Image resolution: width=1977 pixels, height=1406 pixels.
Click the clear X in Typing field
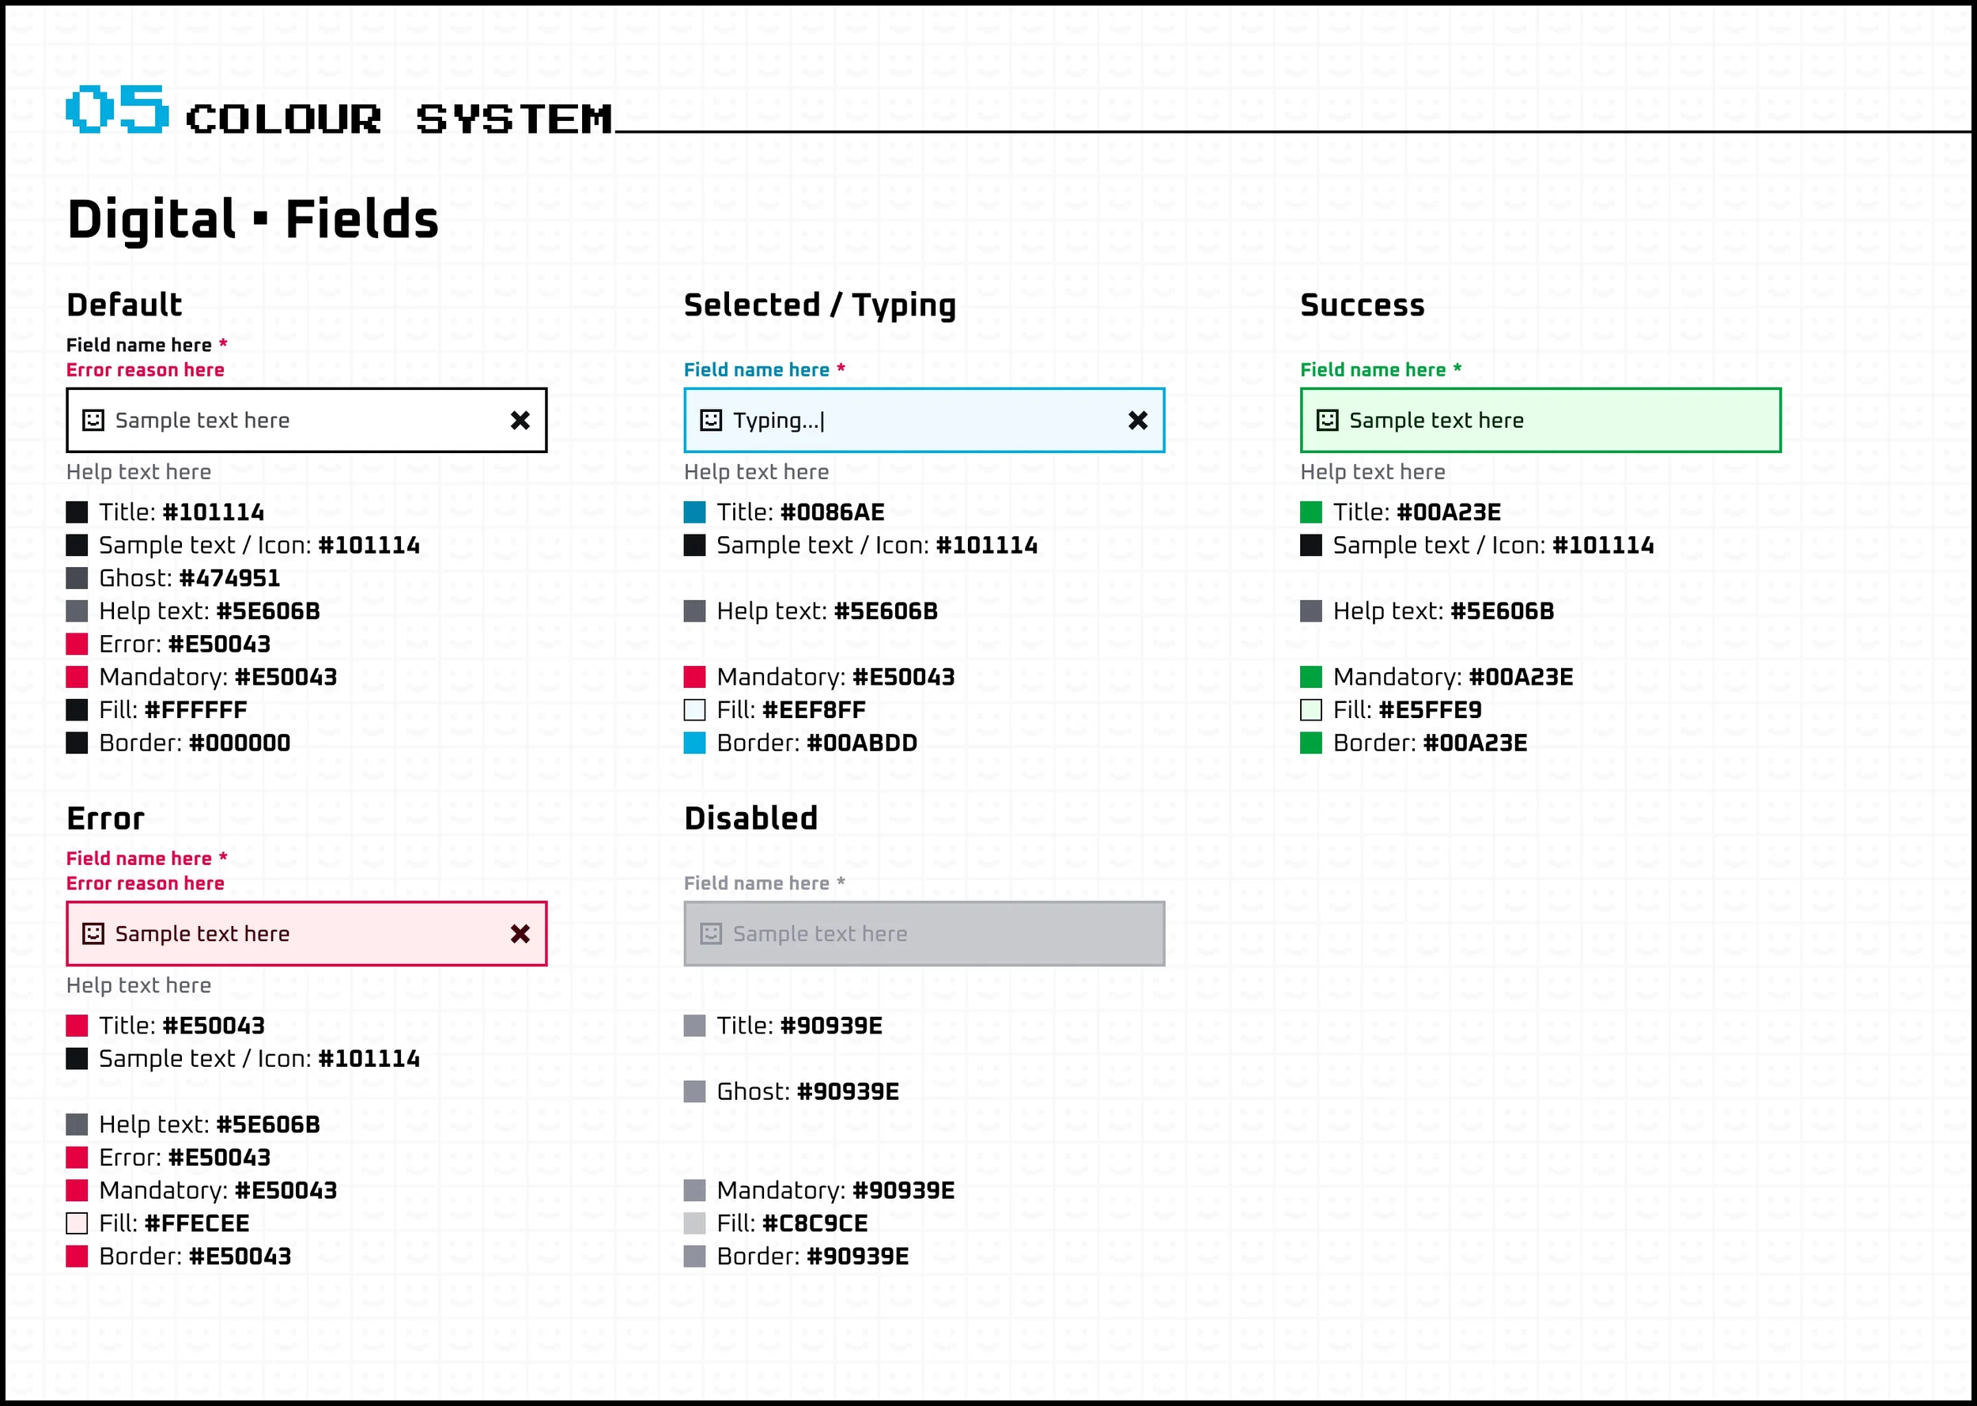pos(1137,420)
